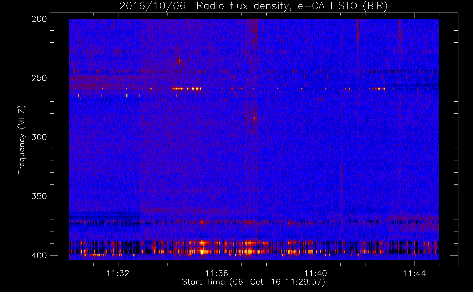This screenshot has height=292, width=473.
Task: Select the 400 frequency tick label
Action: 39,255
